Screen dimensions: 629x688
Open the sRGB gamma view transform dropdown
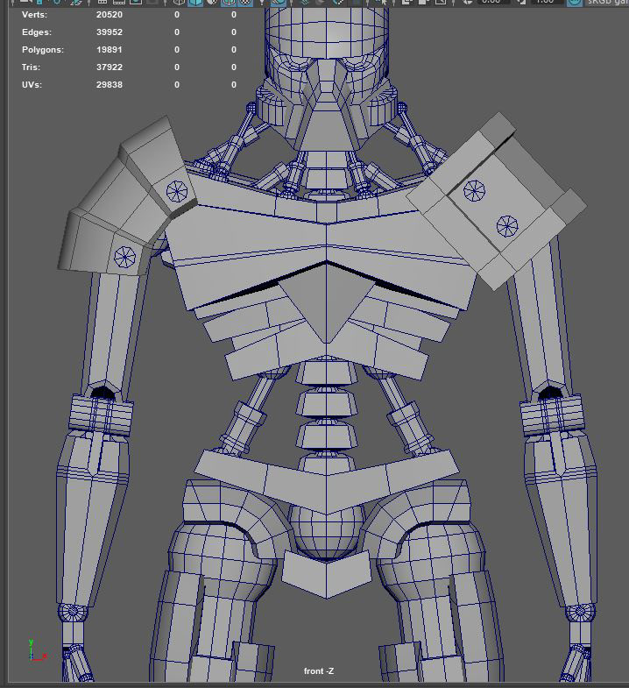608,3
